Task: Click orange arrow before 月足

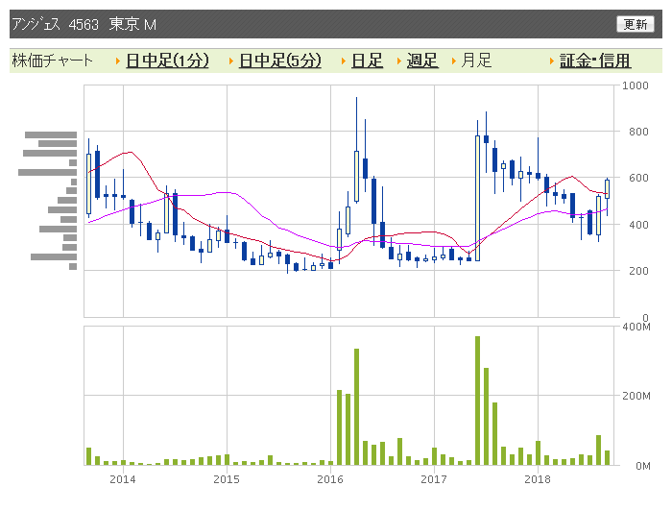Action: [454, 61]
